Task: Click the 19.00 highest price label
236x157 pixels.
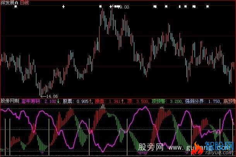Action: point(124,7)
